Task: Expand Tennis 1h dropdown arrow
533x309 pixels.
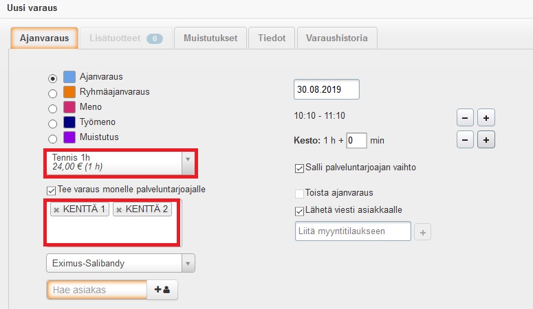Action: (188, 163)
